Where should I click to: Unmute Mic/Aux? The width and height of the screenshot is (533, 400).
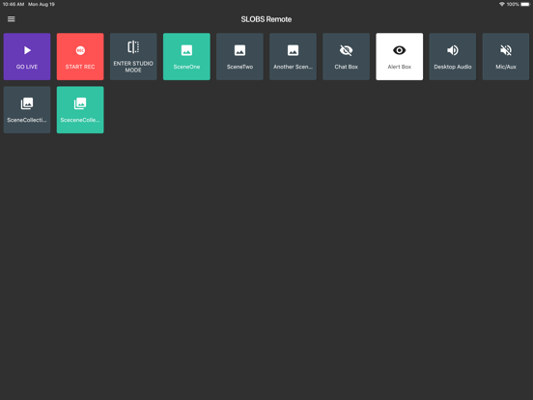pos(506,56)
